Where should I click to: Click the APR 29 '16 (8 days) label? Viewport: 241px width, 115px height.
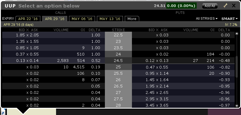pos(18,25)
